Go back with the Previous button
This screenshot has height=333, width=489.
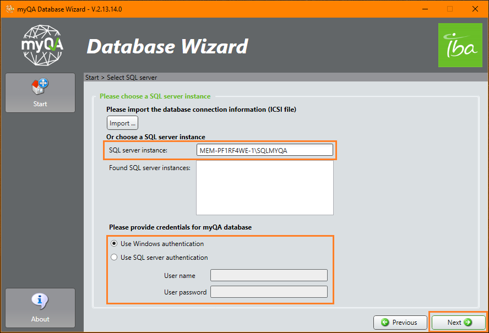pos(400,323)
